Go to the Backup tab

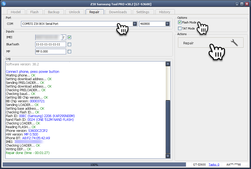pos(54,12)
